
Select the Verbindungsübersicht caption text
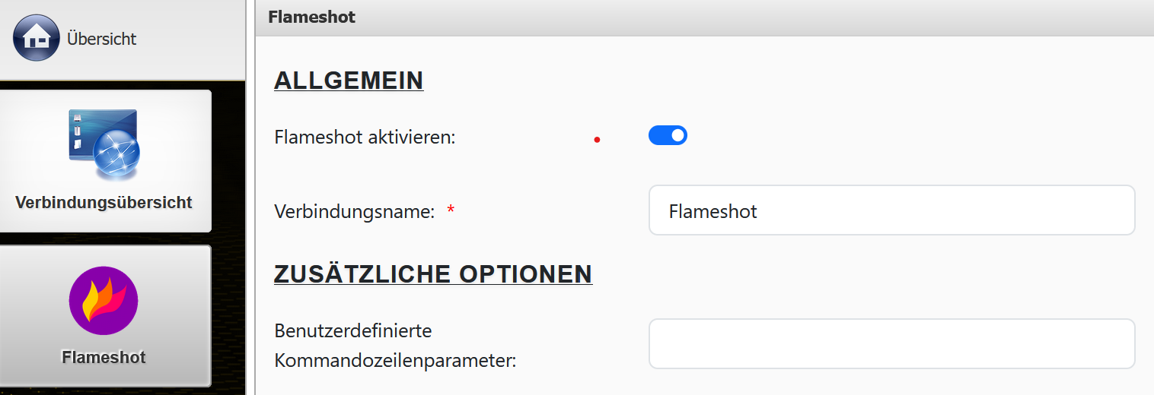(x=104, y=203)
